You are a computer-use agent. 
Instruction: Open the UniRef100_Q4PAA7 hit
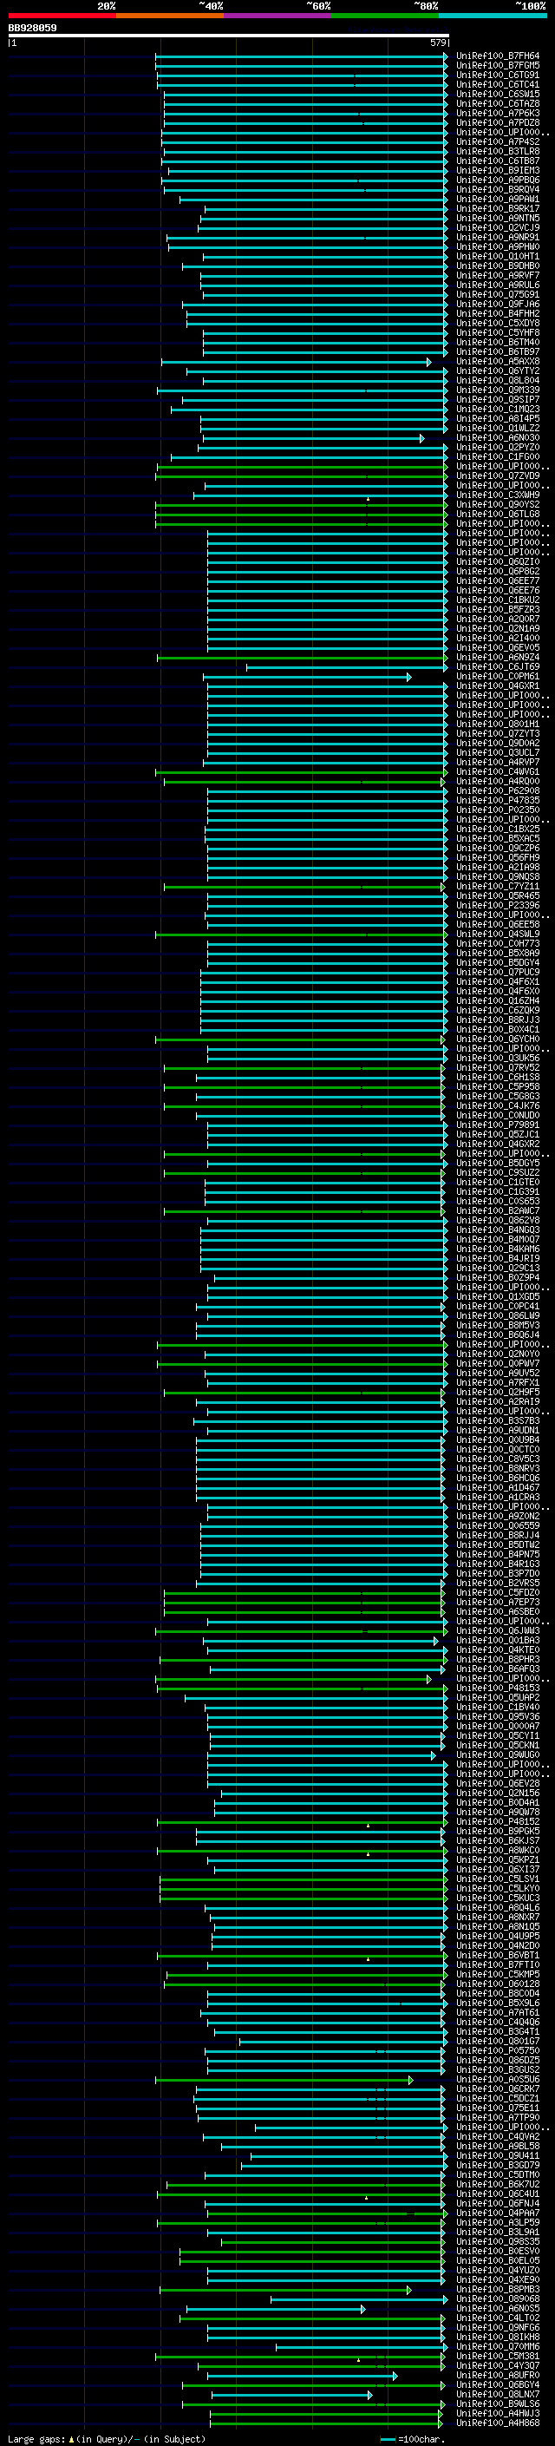point(498,2213)
